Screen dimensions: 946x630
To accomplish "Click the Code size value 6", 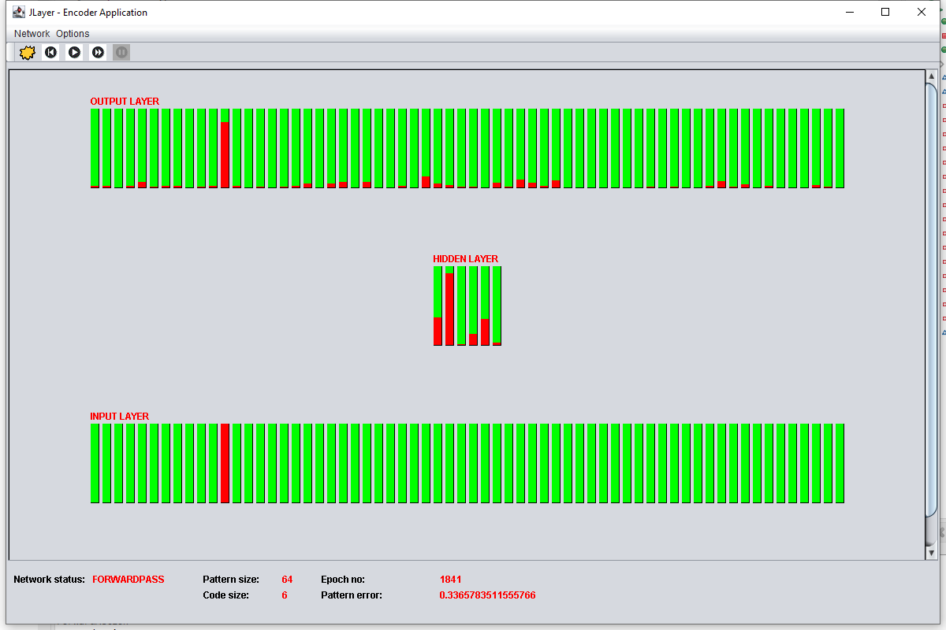I will pyautogui.click(x=285, y=595).
